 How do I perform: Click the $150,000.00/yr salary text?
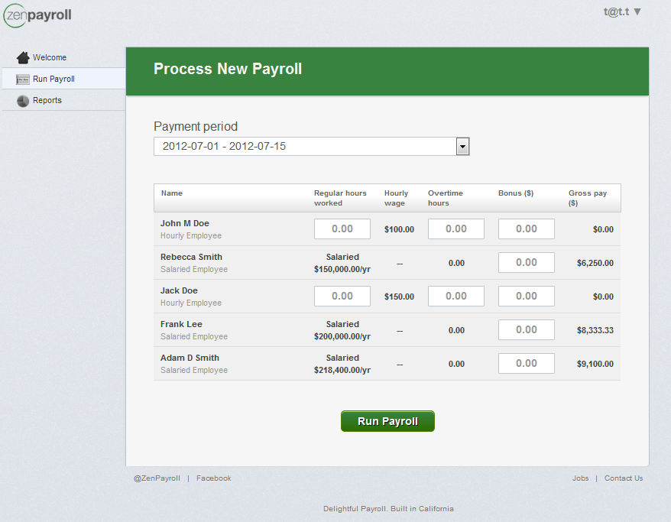point(342,269)
